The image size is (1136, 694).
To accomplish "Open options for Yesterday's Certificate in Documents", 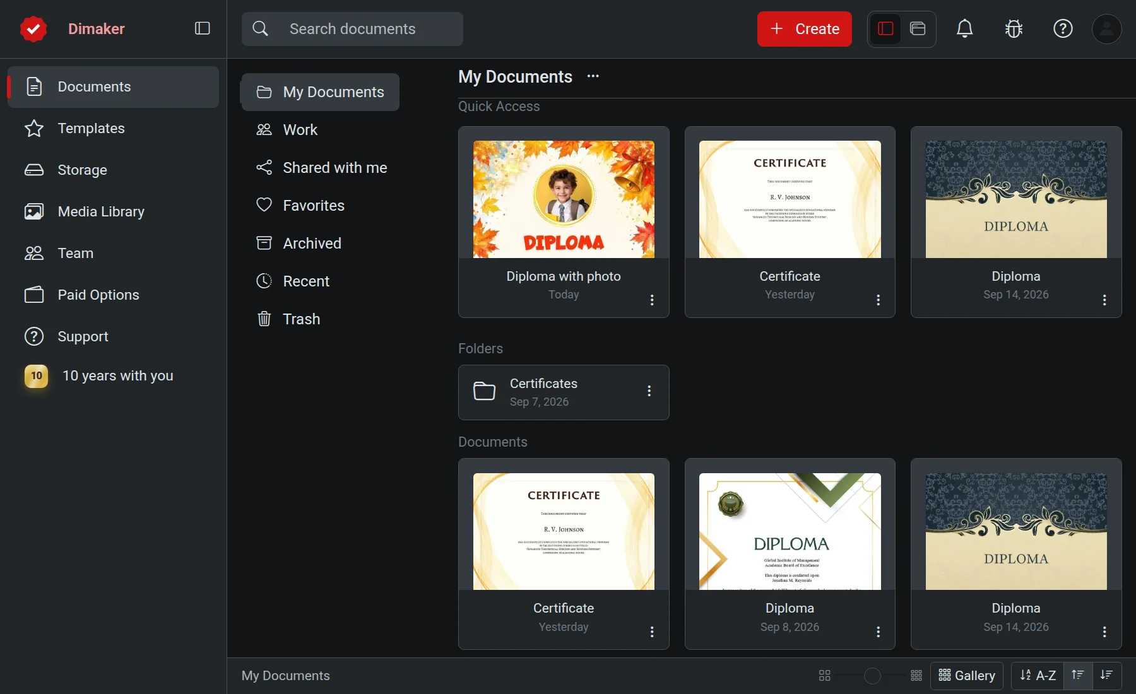I will (652, 632).
